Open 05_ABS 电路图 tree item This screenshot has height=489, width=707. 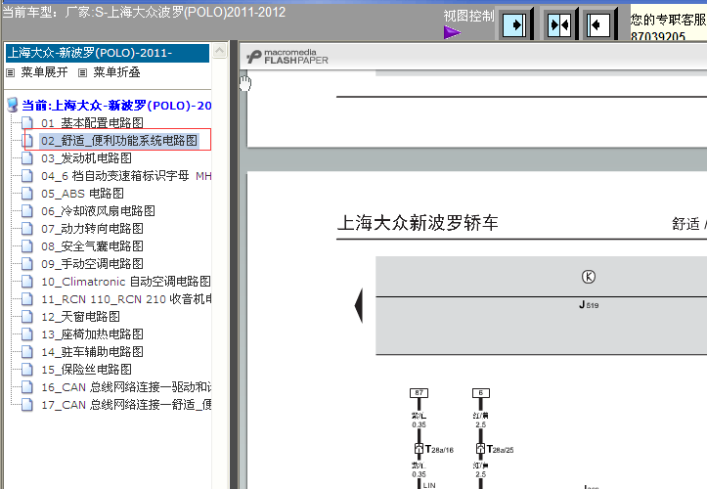[82, 193]
